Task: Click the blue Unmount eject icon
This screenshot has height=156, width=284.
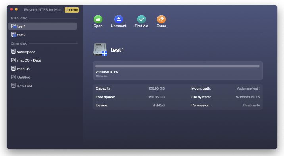Action: click(x=119, y=19)
